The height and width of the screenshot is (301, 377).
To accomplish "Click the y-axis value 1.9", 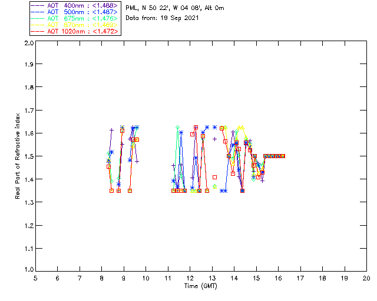I will (29, 64).
